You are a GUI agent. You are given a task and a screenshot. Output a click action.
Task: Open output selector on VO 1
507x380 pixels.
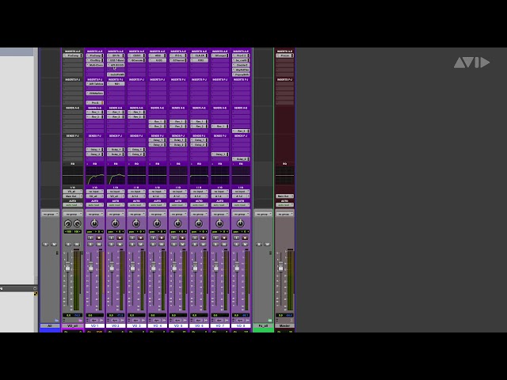(95, 196)
